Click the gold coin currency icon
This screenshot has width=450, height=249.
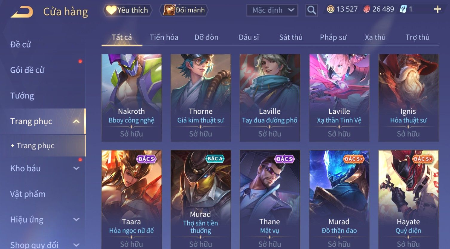coord(330,10)
